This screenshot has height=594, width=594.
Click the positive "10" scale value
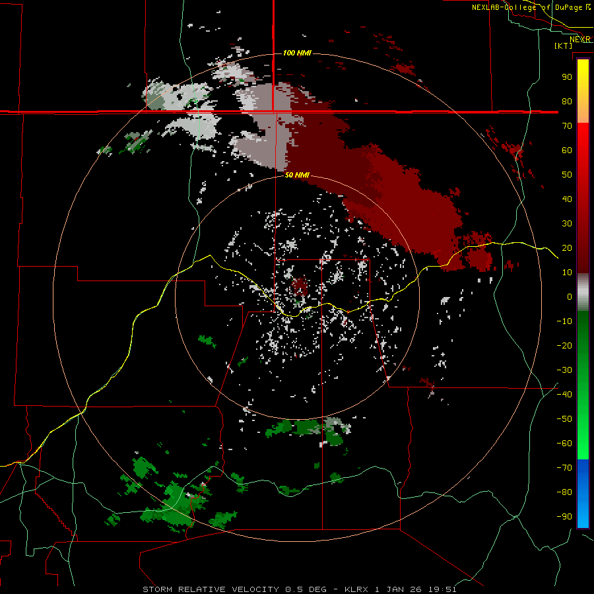click(x=567, y=273)
